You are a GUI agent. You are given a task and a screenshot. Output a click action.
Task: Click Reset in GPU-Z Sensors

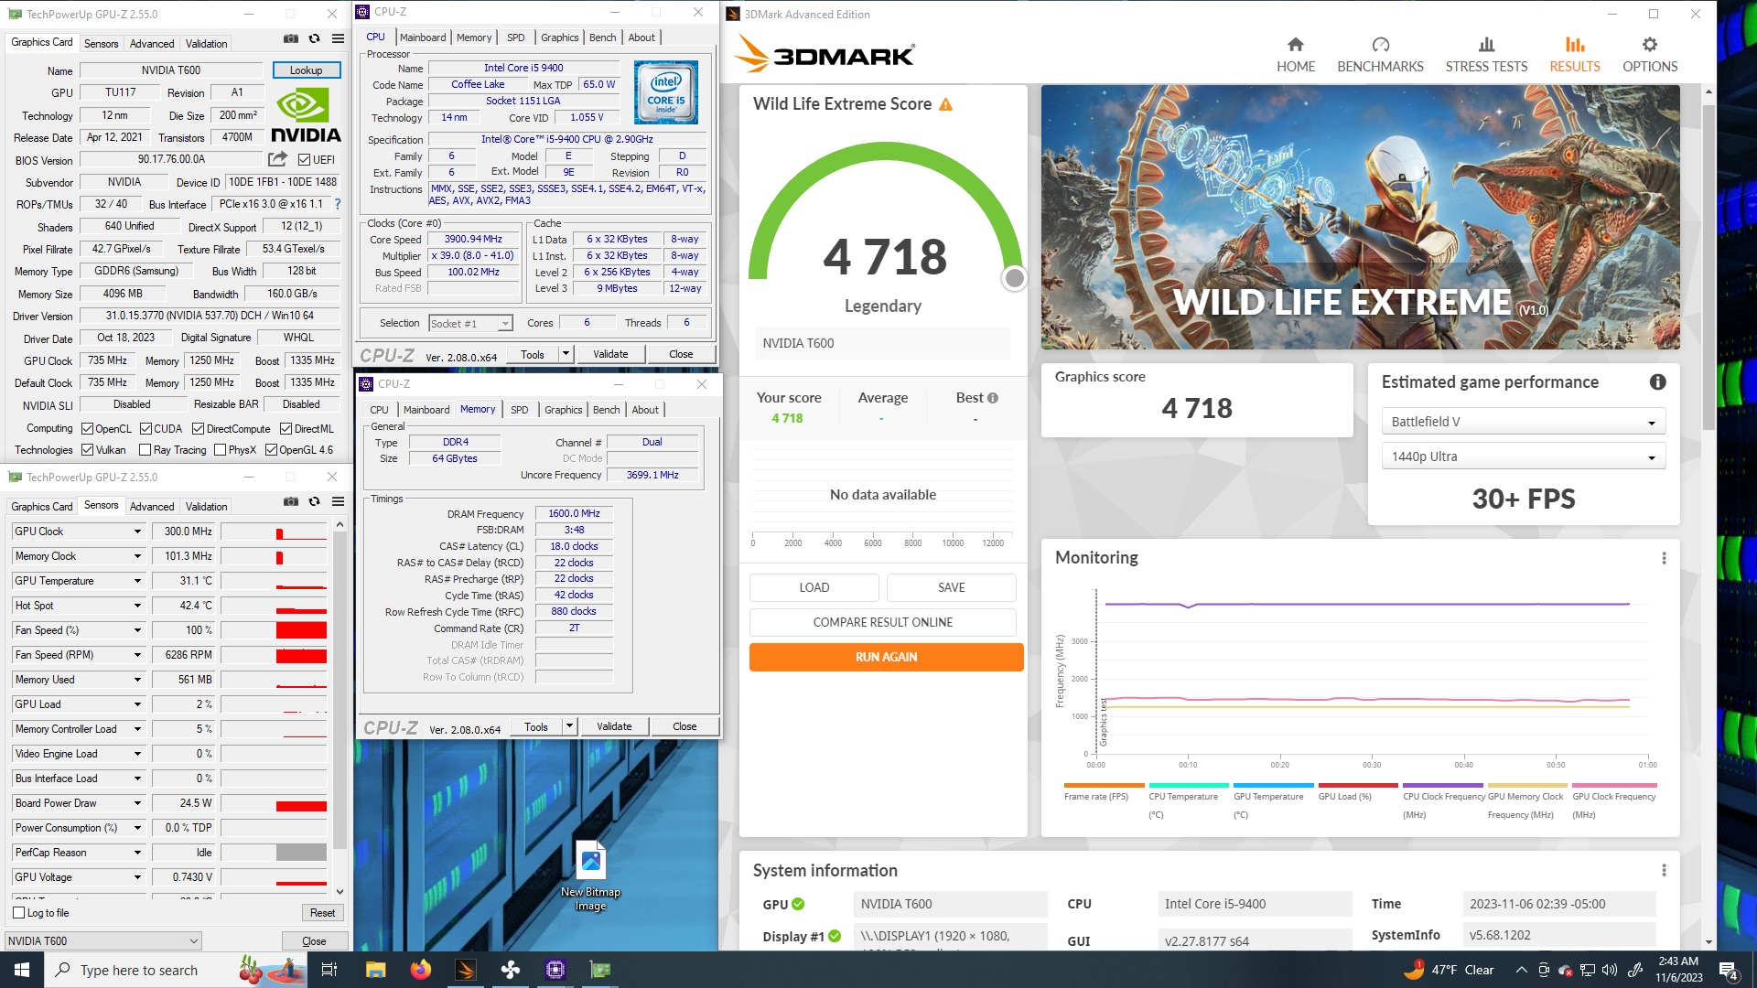[x=322, y=913]
